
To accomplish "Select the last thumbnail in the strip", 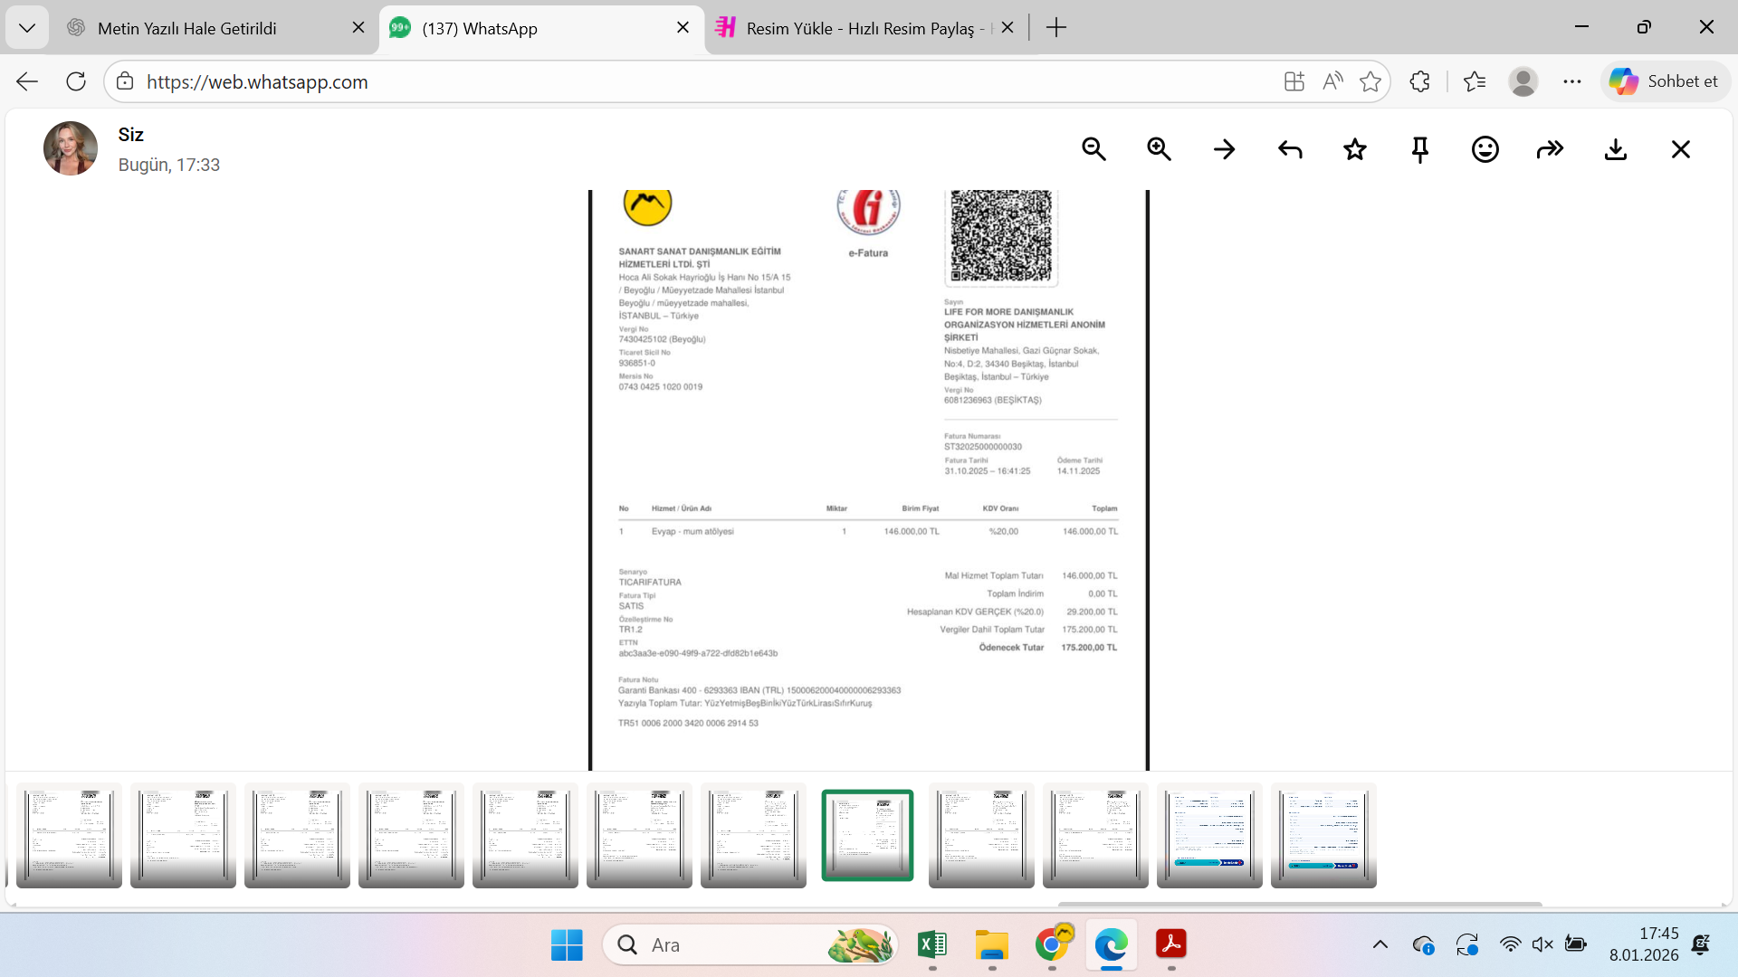I will pyautogui.click(x=1323, y=835).
